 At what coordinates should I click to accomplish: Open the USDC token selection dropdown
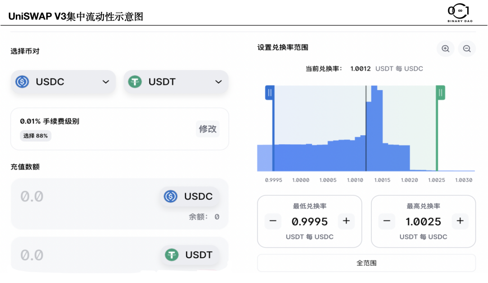(106, 82)
